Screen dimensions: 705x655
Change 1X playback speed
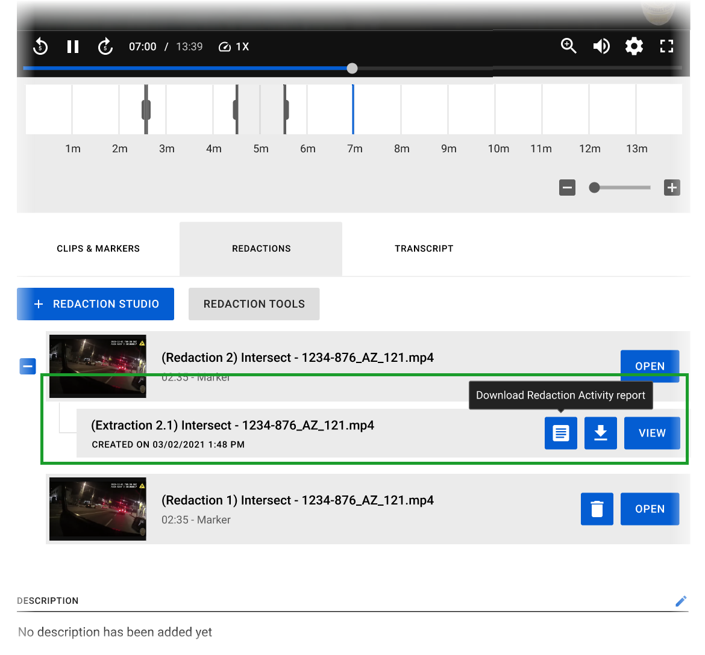(234, 47)
